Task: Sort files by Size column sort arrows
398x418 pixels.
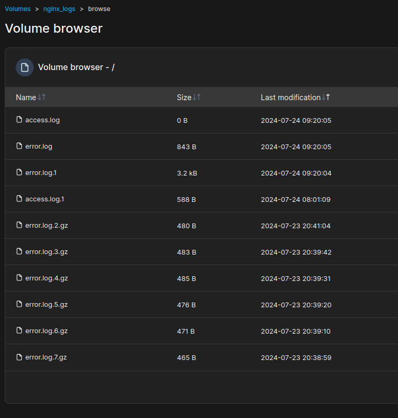Action: click(x=197, y=98)
